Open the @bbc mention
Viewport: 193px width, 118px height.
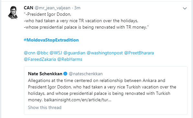point(42,53)
